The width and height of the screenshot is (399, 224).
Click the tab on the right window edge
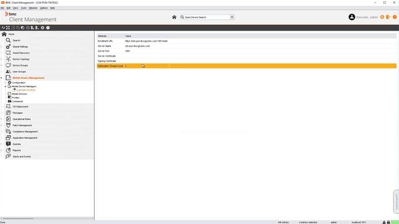coord(397,202)
